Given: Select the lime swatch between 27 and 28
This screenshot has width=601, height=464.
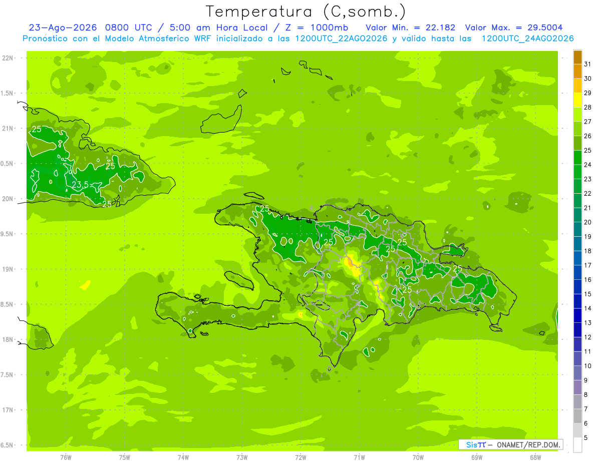Looking at the screenshot, I should (x=577, y=115).
